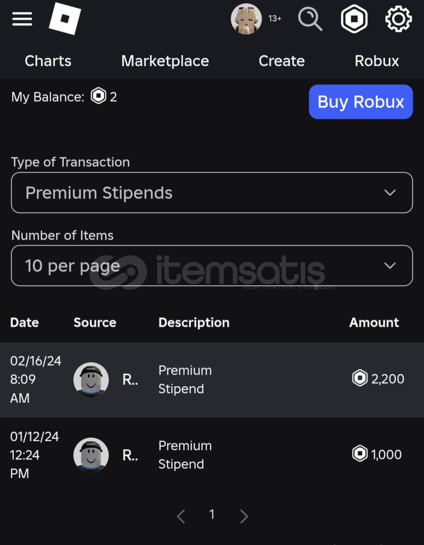
Task: Expand the Number of Items dropdown
Action: (x=211, y=266)
